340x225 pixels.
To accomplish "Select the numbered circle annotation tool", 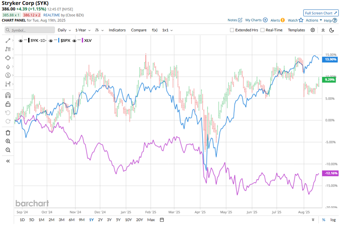I will pyautogui.click(x=8, y=75).
